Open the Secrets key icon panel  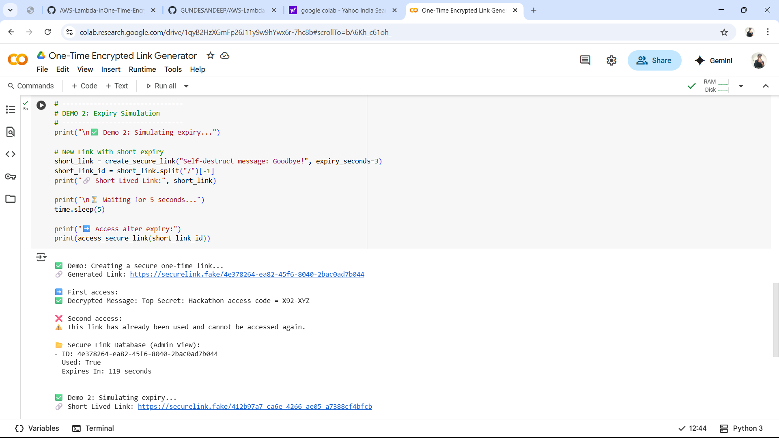pos(11,176)
